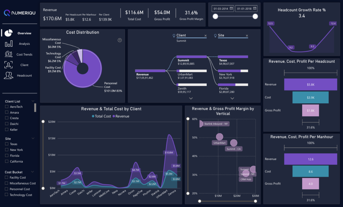Go to the Headcount page
343x207 pixels.
coord(24,75)
